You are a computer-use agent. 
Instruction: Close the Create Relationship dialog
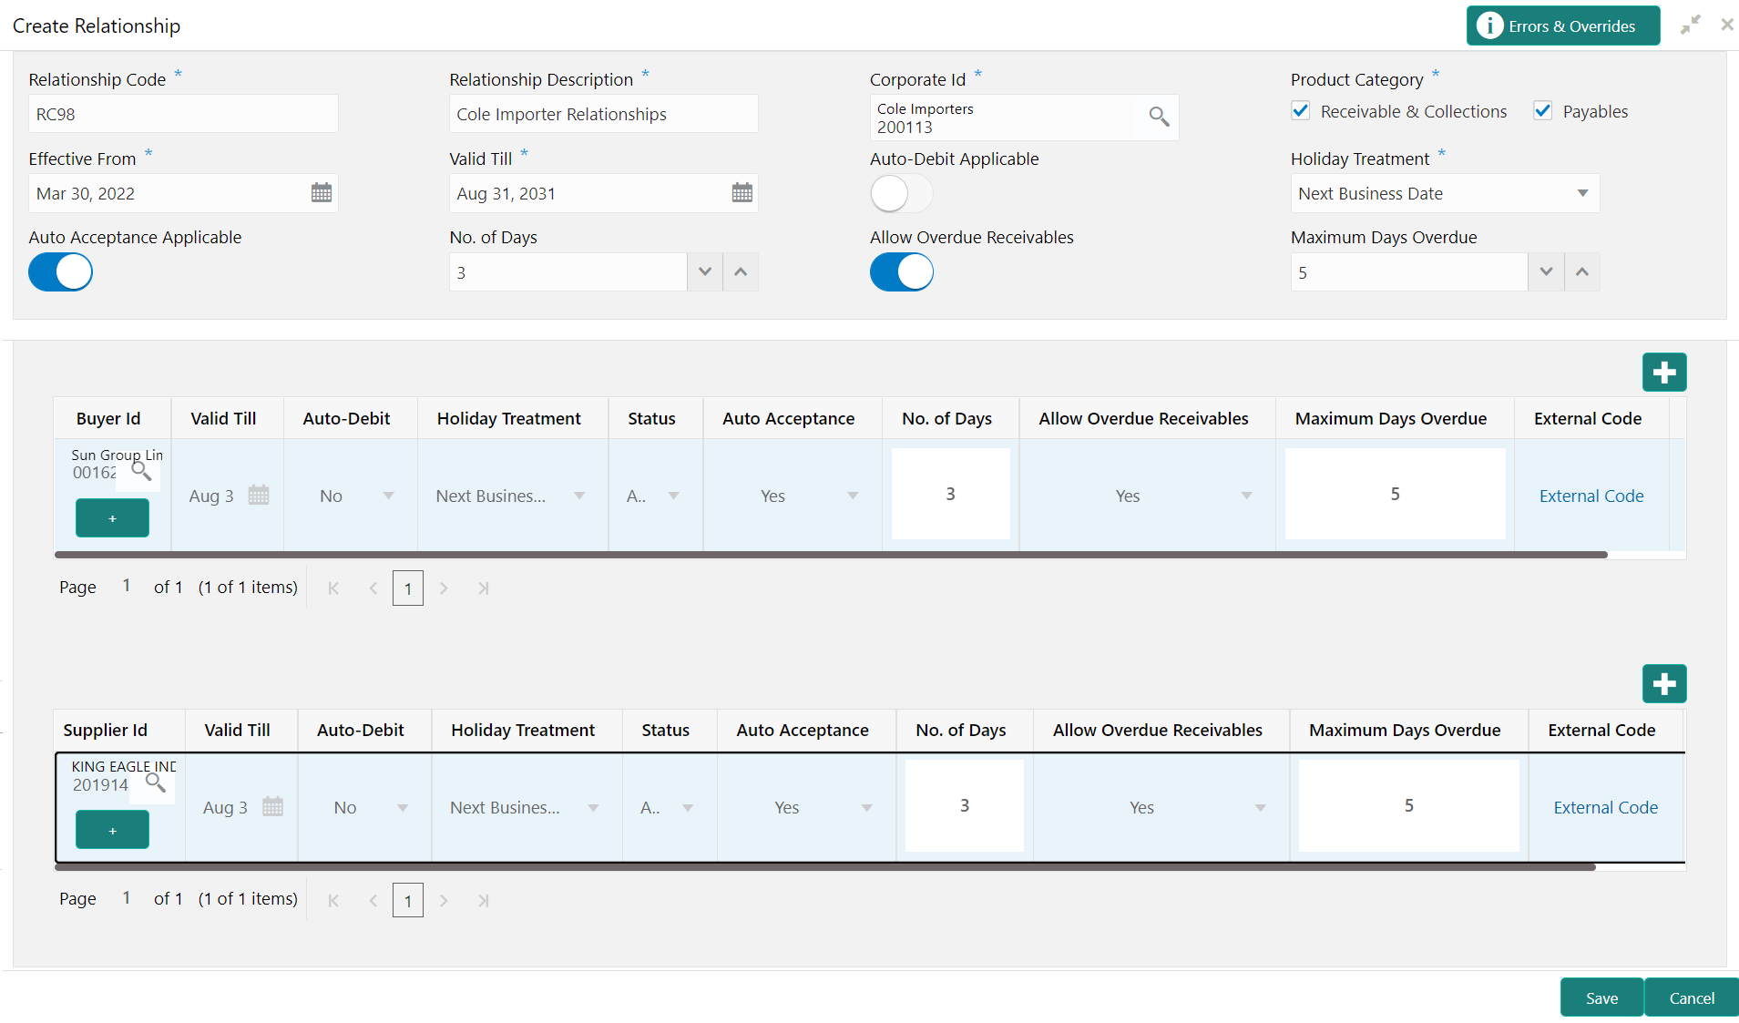tap(1727, 25)
